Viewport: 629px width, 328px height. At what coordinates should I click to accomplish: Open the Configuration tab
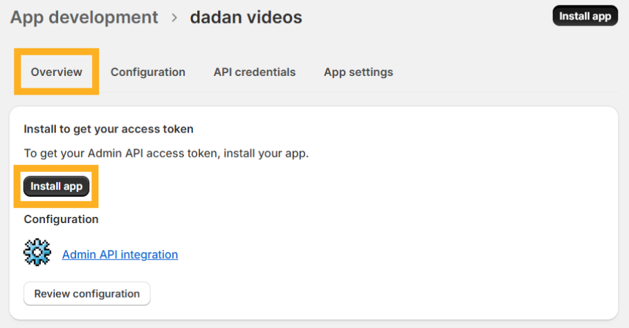147,72
